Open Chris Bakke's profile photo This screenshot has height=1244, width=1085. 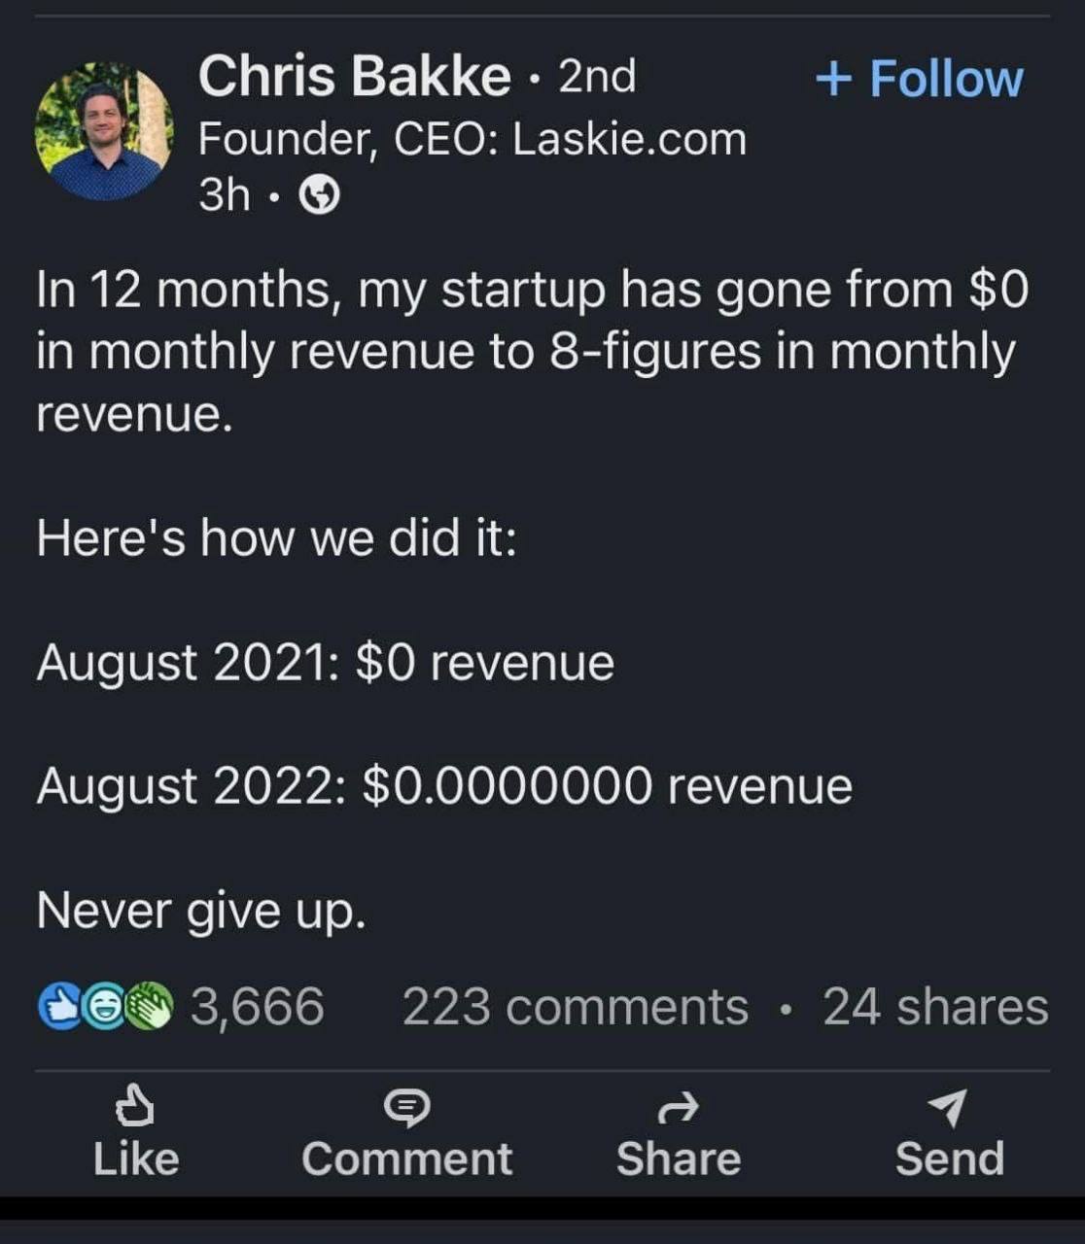[x=103, y=131]
